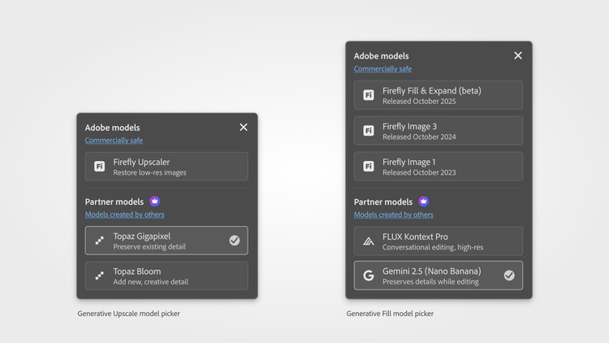
Task: Click the "Generative Upscale model picker" caption
Action: 128,314
